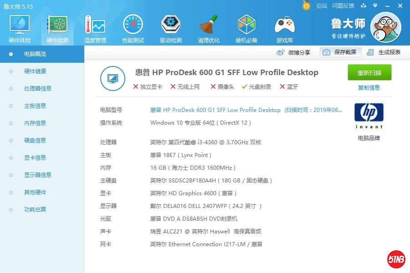Share via 微博分享
The height and width of the screenshot is (273, 410).
294,52
